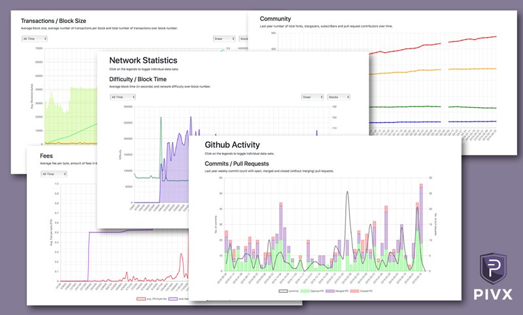Viewport: 523px width, 315px height.
Task: Toggle the commits legend in Github Activity chart
Action: tap(289, 291)
